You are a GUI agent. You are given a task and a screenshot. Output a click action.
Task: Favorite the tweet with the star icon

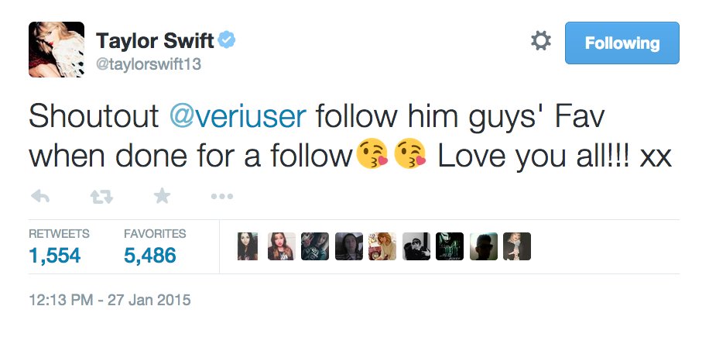coord(162,196)
